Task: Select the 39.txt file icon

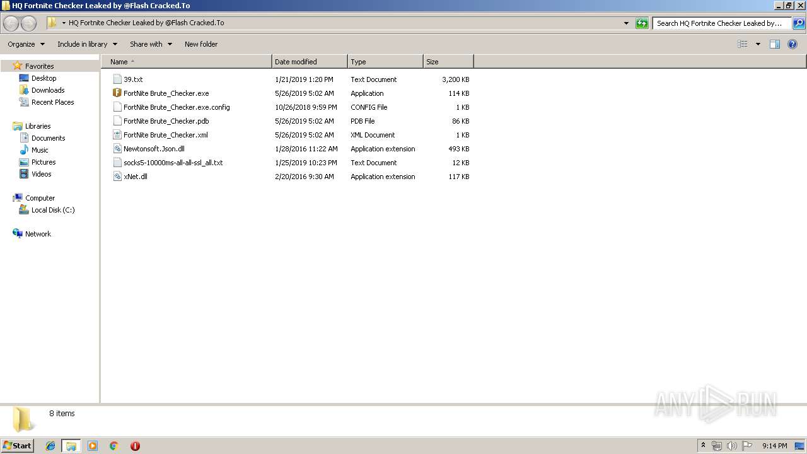Action: click(x=117, y=79)
